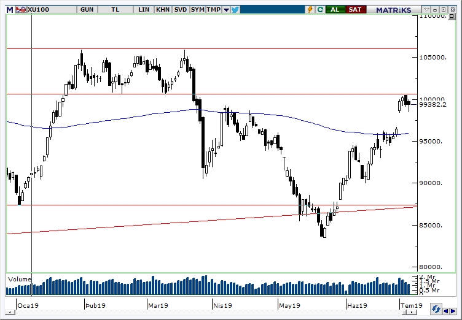
Task: Open the TMP template option
Action: [214, 10]
